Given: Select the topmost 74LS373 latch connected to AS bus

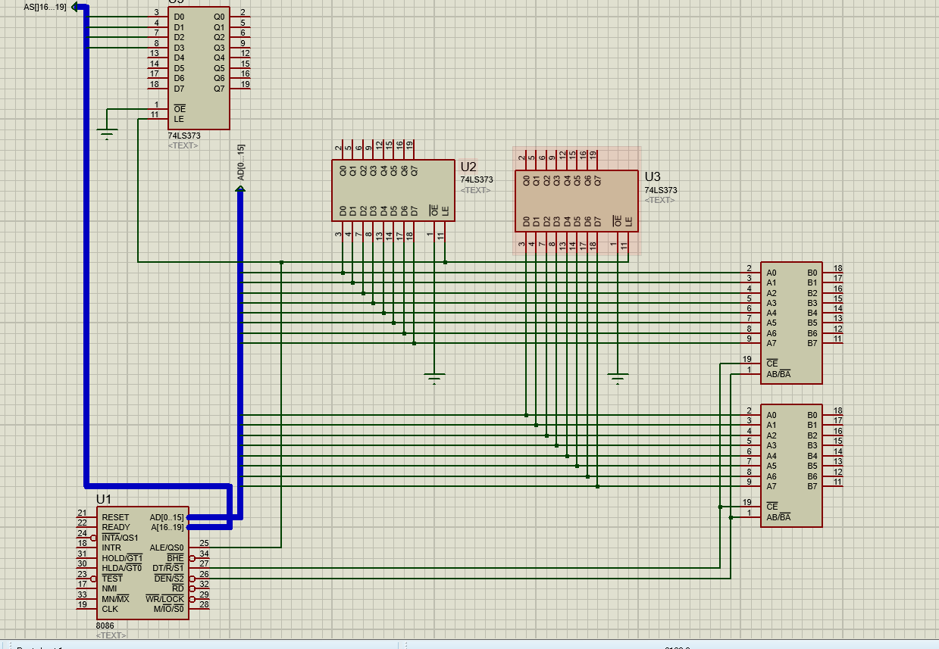Looking at the screenshot, I should (x=199, y=68).
